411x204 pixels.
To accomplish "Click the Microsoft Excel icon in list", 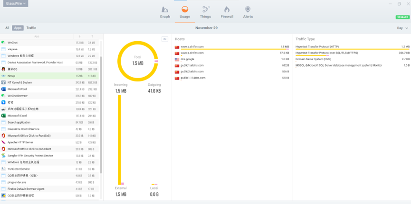I will point(3,115).
